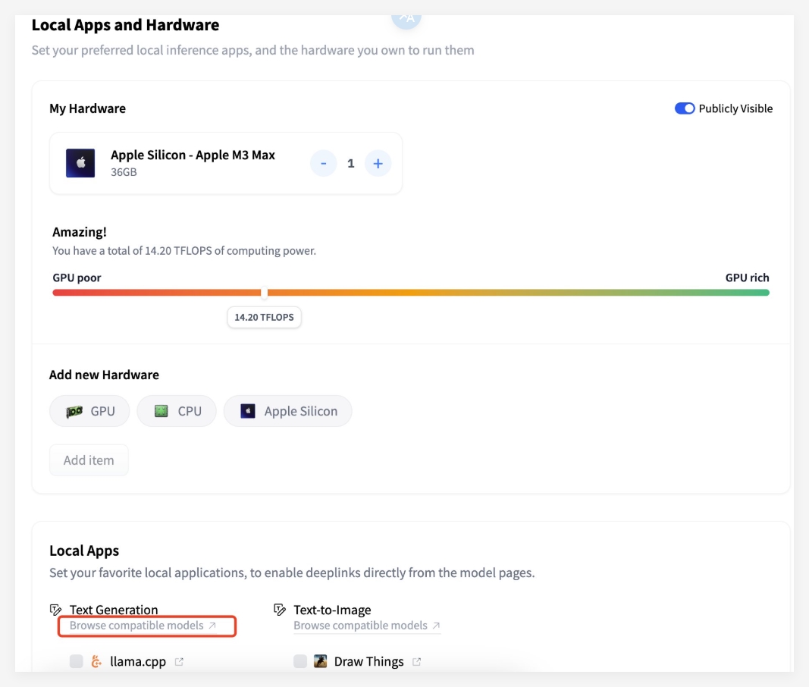Screen dimensions: 809x687
Task: Click the Text Generation task icon
Action: pyautogui.click(x=55, y=610)
